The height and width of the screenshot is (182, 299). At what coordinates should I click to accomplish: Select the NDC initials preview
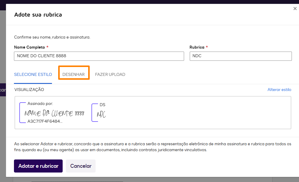pyautogui.click(x=101, y=114)
